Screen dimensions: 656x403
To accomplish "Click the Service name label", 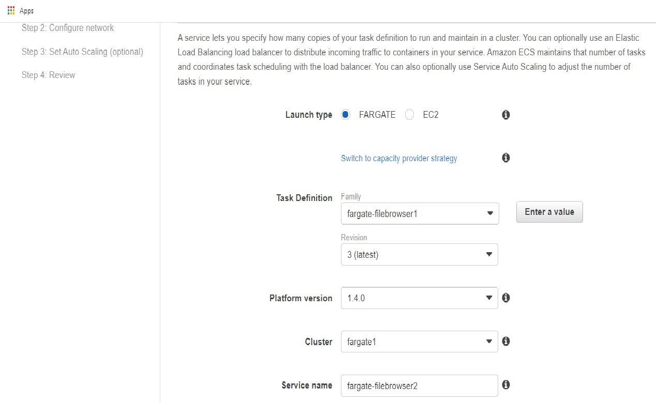I will 307,385.
